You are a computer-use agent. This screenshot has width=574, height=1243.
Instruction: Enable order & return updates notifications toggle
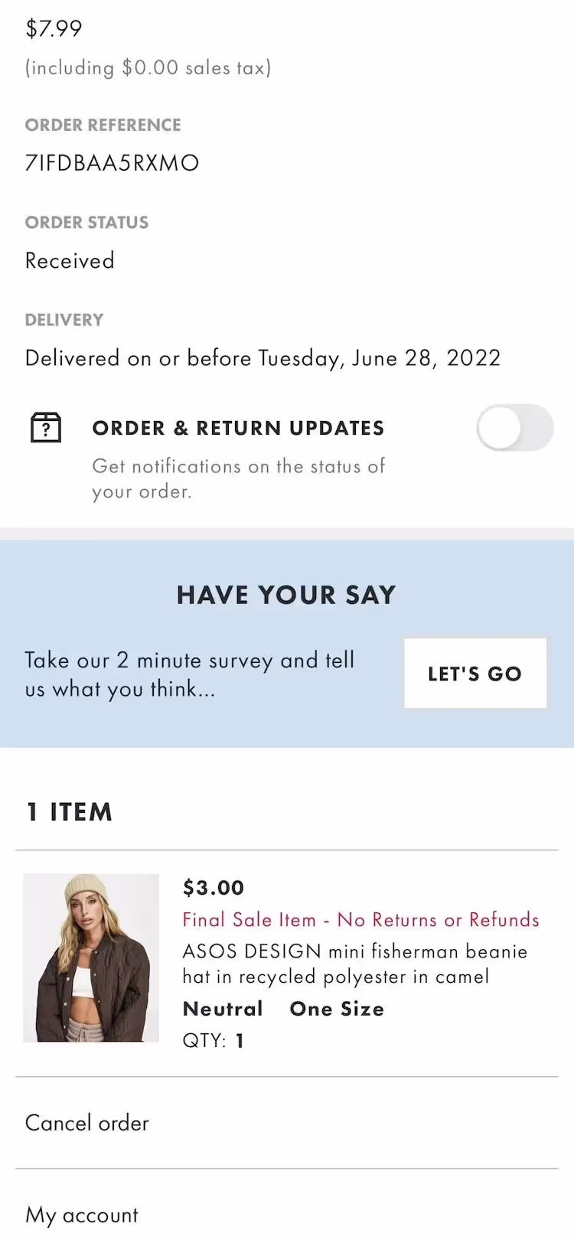pos(514,427)
